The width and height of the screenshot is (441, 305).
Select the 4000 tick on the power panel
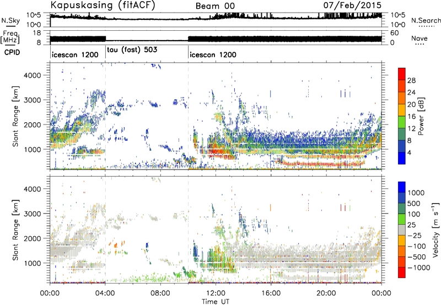[x=33, y=75]
